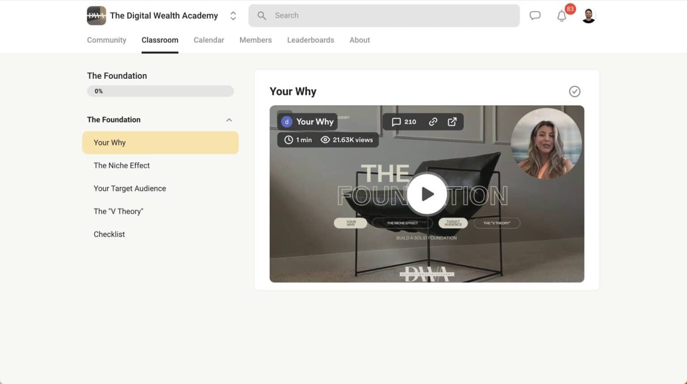Switch to the Community tab

point(106,40)
